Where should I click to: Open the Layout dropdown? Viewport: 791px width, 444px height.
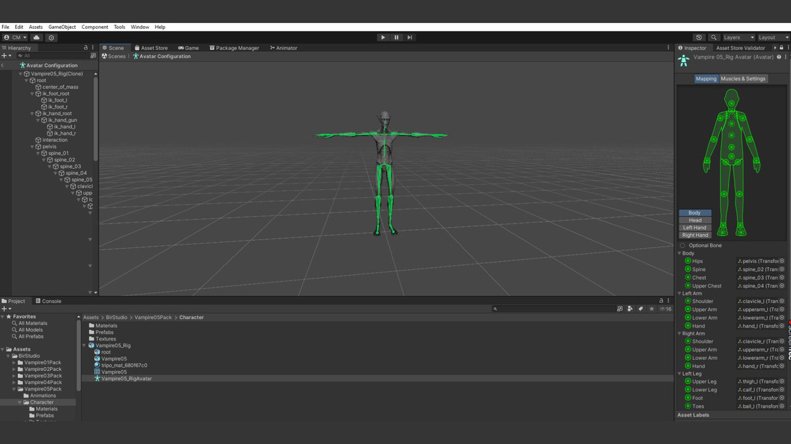[x=773, y=37]
